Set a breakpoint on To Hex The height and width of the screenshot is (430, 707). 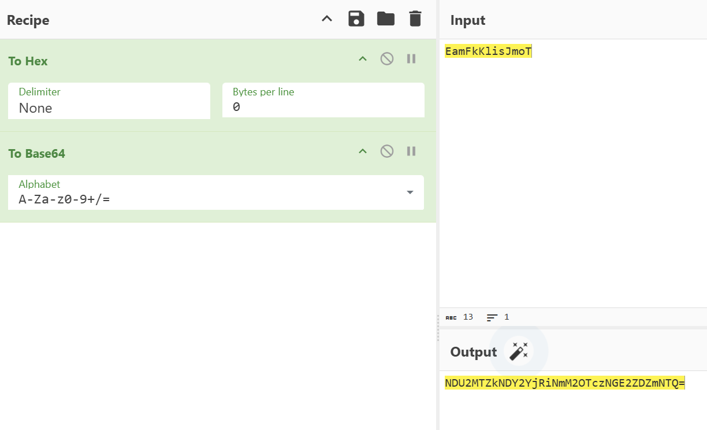pos(411,59)
